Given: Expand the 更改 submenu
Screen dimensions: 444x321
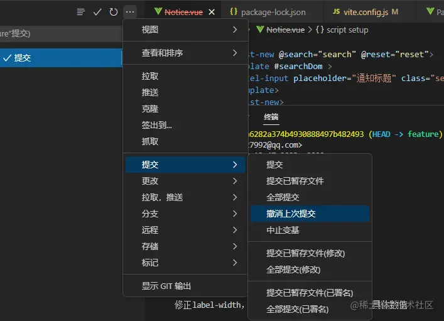Looking at the screenshot, I should (185, 181).
